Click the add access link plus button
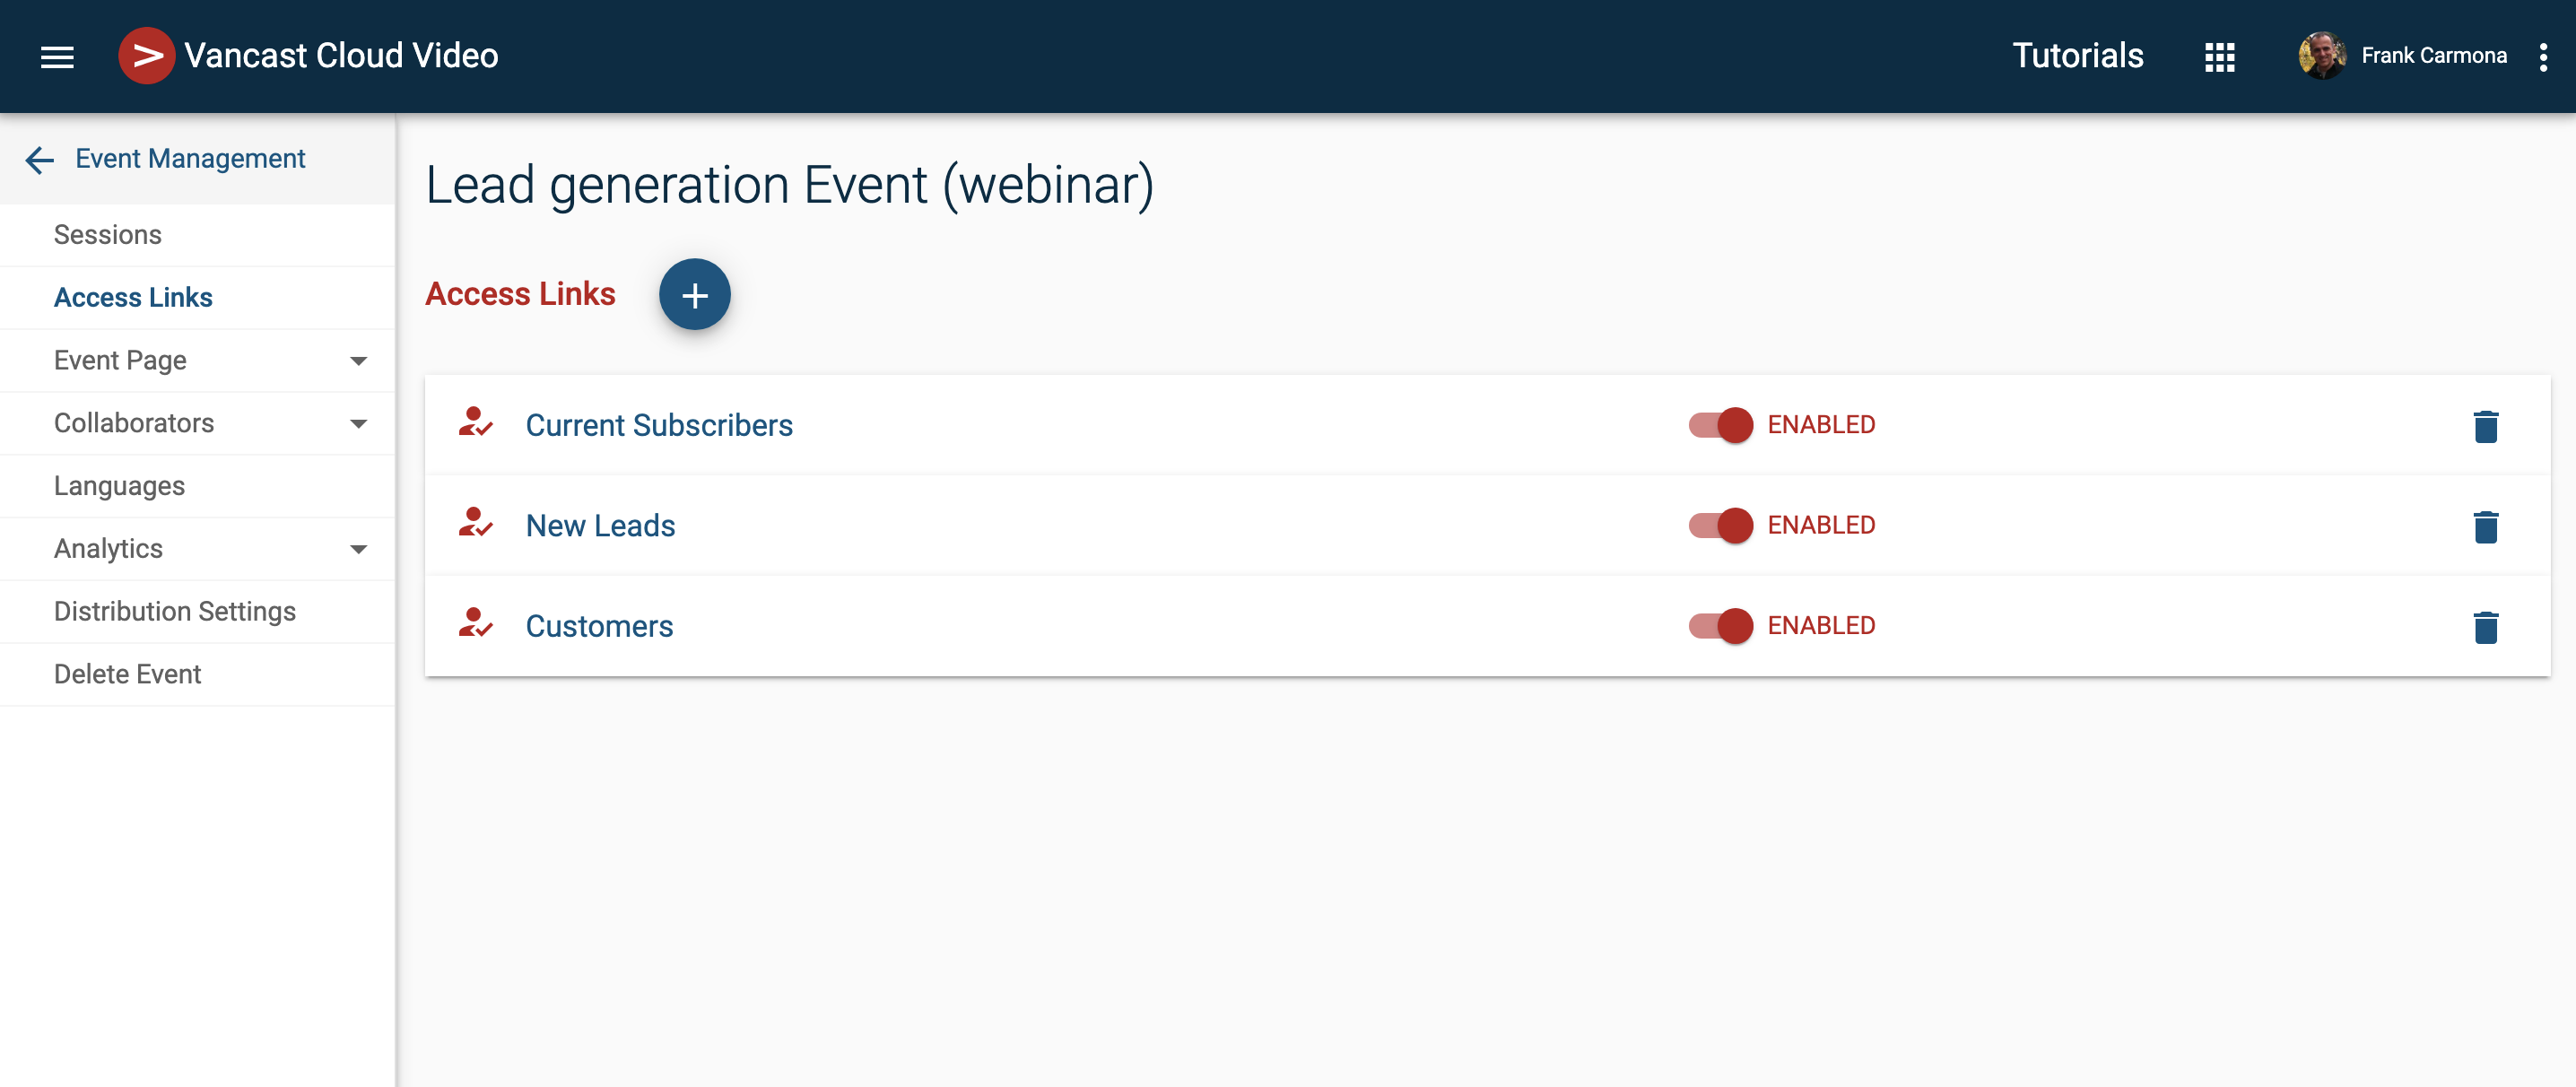Image resolution: width=2576 pixels, height=1087 pixels. click(694, 295)
